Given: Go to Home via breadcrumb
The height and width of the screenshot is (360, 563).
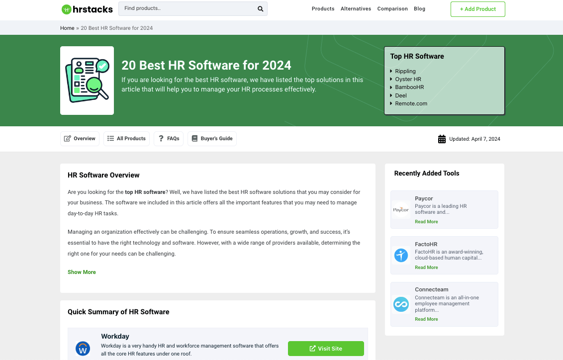Looking at the screenshot, I should click(x=67, y=28).
